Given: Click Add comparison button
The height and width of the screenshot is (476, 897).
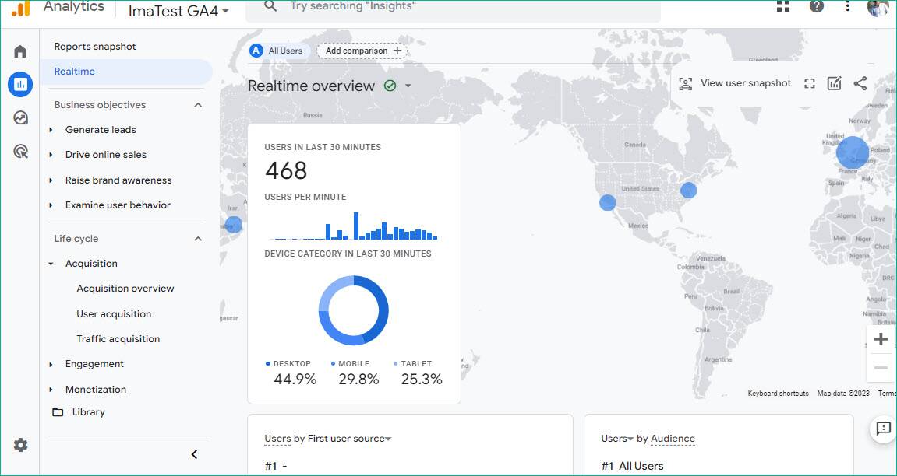Looking at the screenshot, I should tap(363, 51).
